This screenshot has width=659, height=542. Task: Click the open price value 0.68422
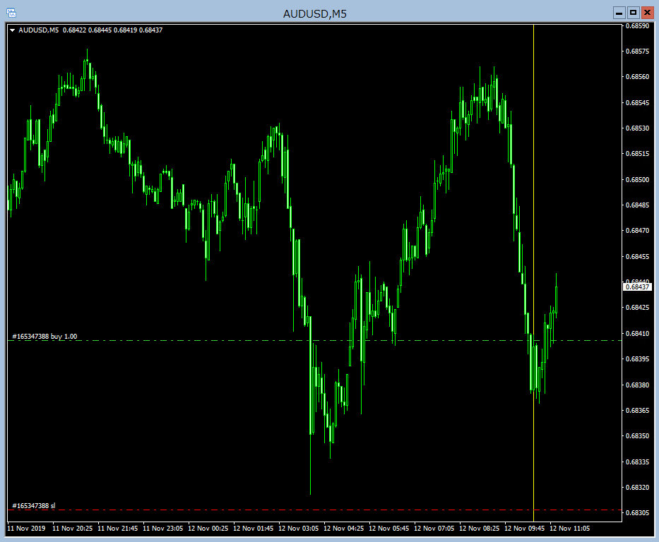point(74,30)
